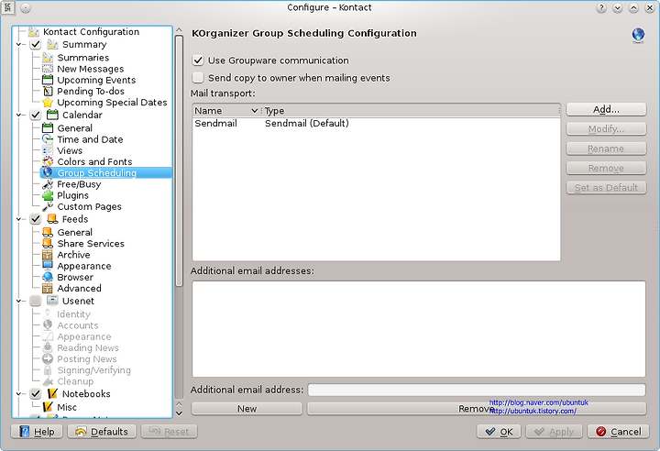Collapse the Notebooks tree branch

pos(18,394)
